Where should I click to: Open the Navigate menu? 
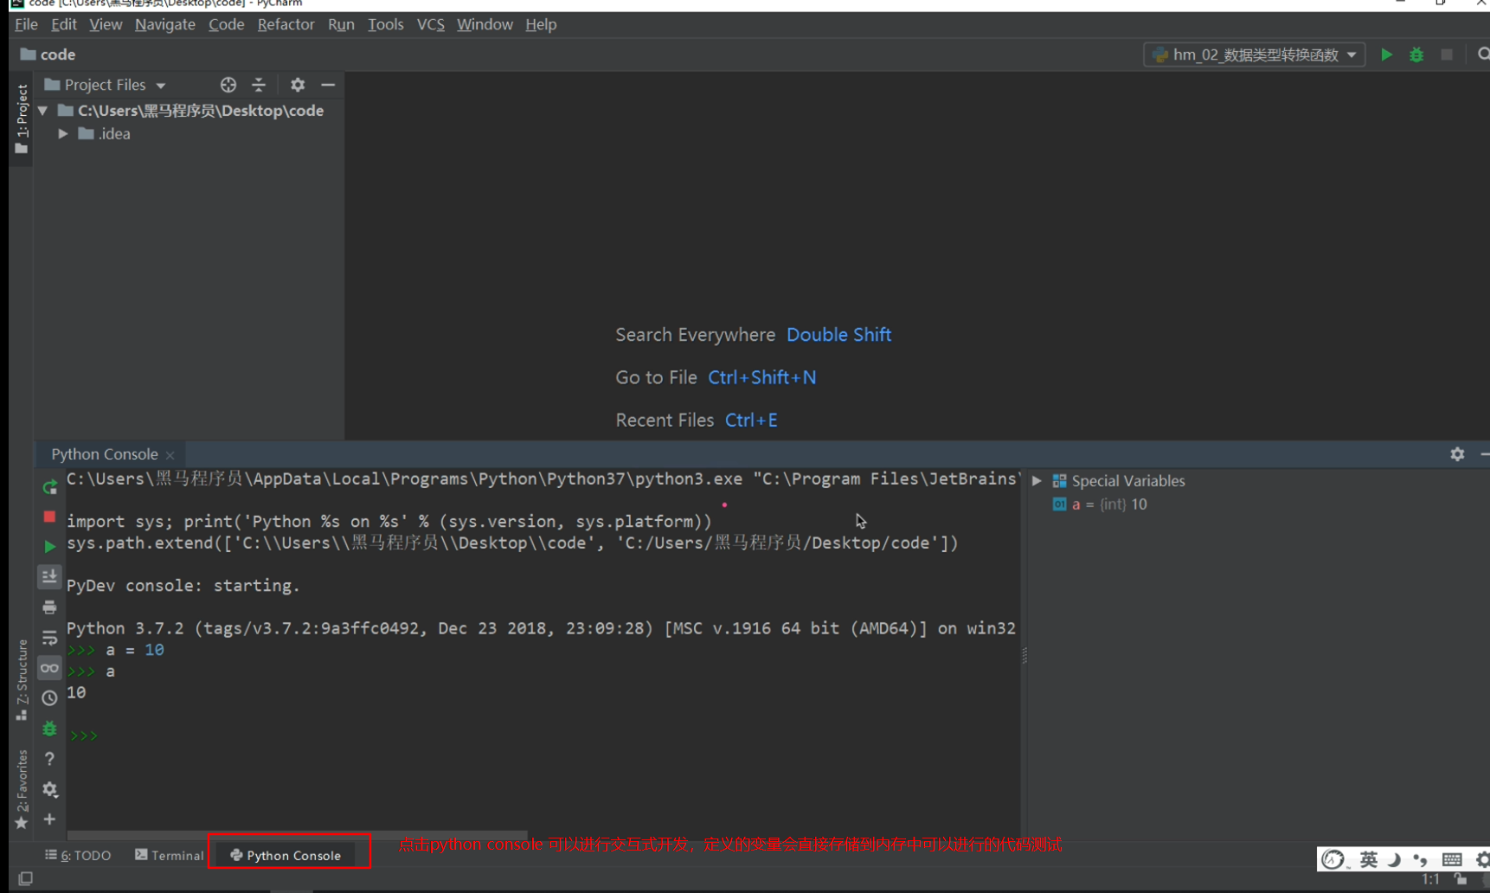(x=165, y=24)
